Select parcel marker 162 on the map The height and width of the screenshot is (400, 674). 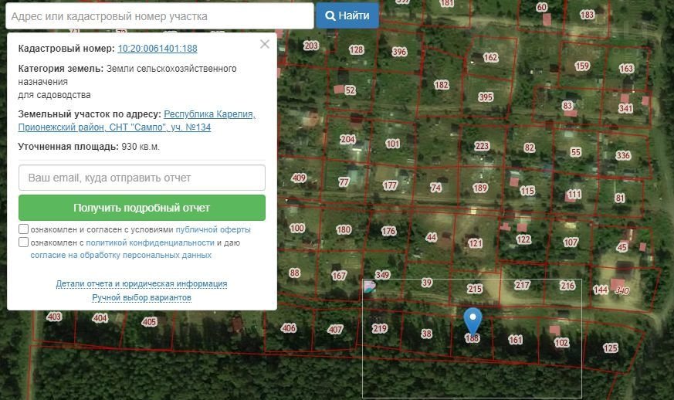[x=490, y=58]
